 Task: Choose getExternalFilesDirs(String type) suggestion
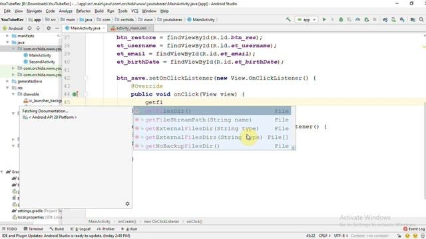click(212, 137)
